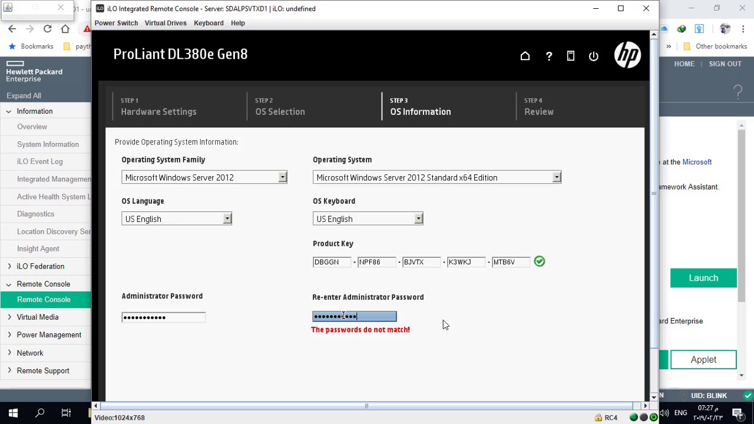Collapse the Information tree section
Screen dimensions: 754x424
click(x=8, y=111)
